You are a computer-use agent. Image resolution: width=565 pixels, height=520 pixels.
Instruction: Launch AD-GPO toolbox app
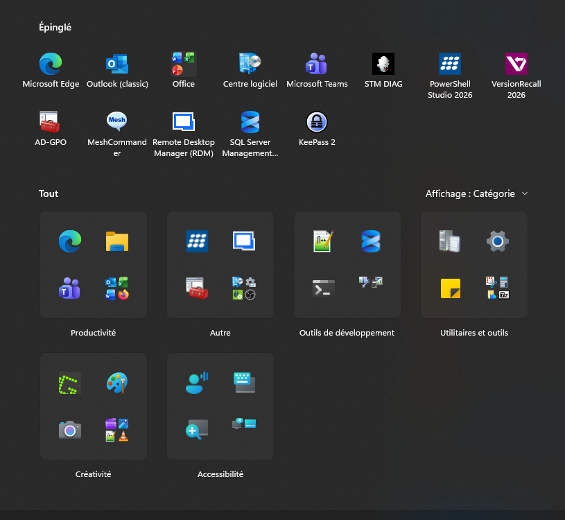(51, 129)
